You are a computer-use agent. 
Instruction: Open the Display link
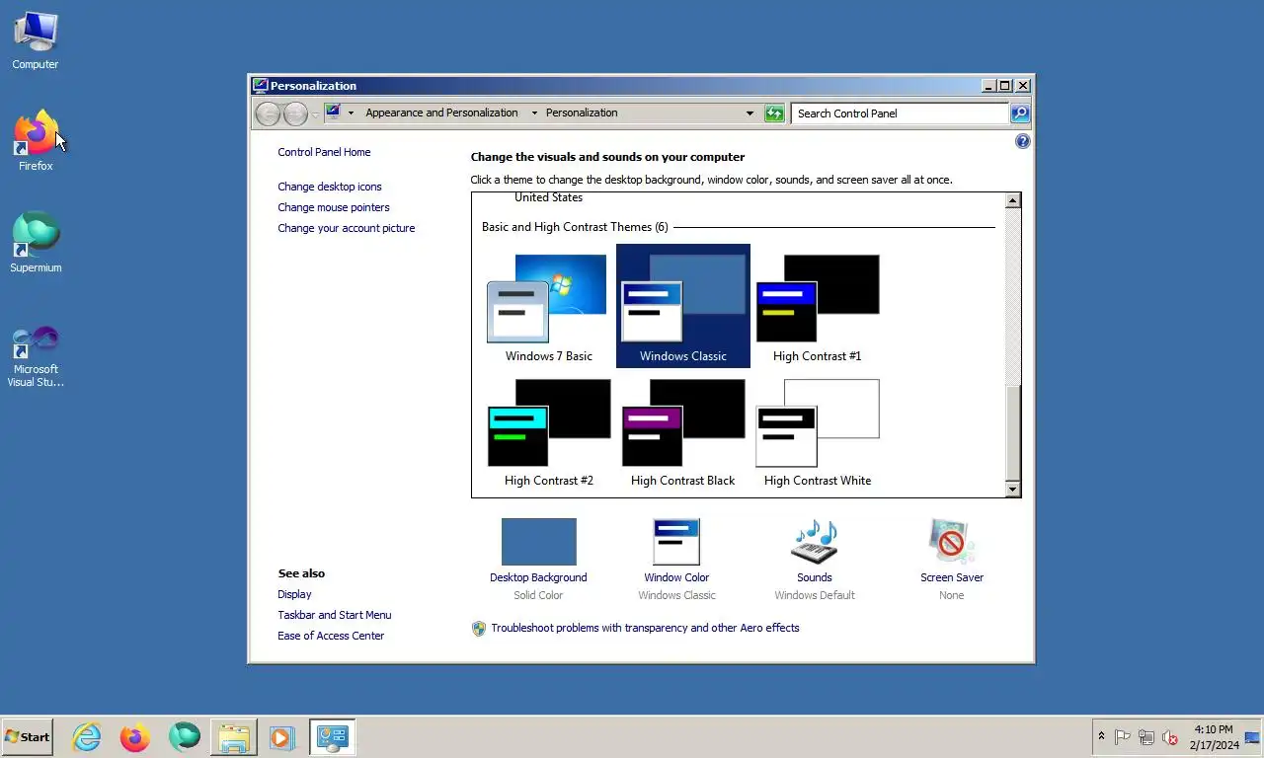(x=294, y=594)
